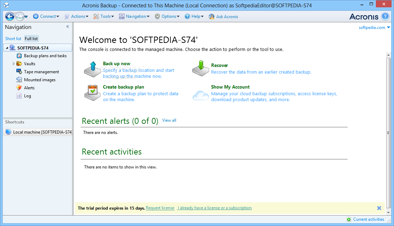Click I already have a license link
Image resolution: width=394 pixels, height=226 pixels.
point(214,208)
